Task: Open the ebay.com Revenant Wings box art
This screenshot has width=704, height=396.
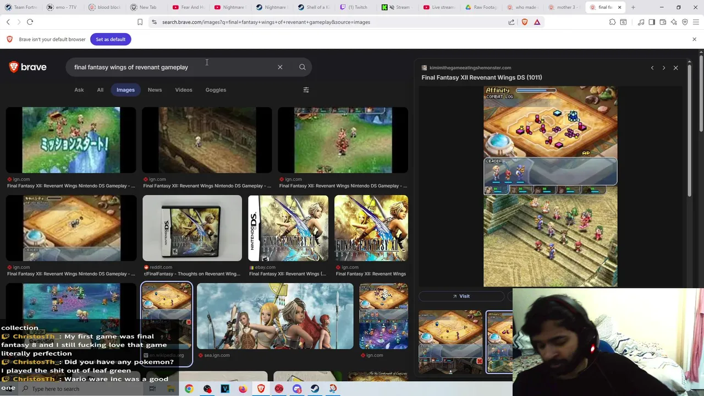Action: point(288,228)
